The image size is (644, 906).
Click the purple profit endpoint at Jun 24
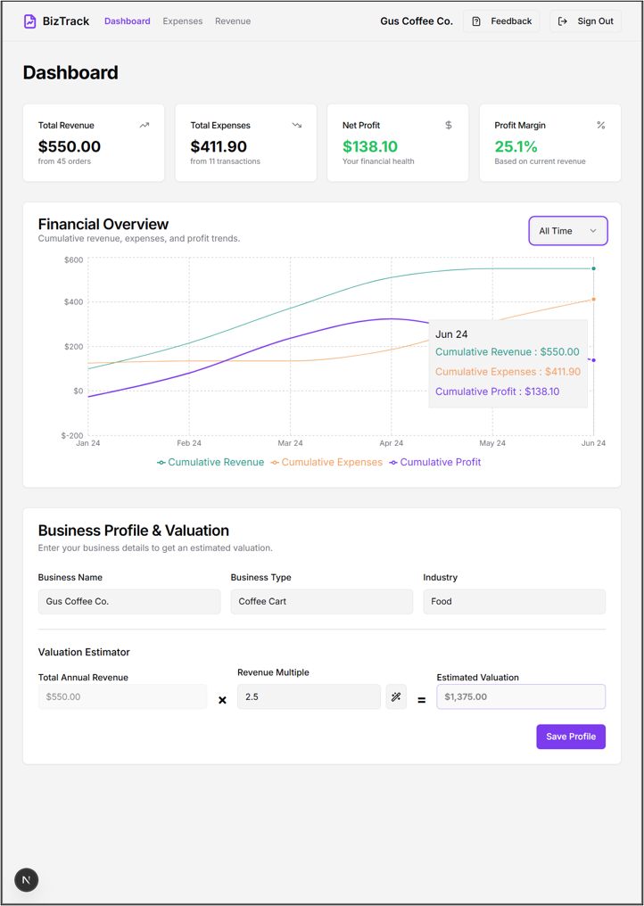594,360
